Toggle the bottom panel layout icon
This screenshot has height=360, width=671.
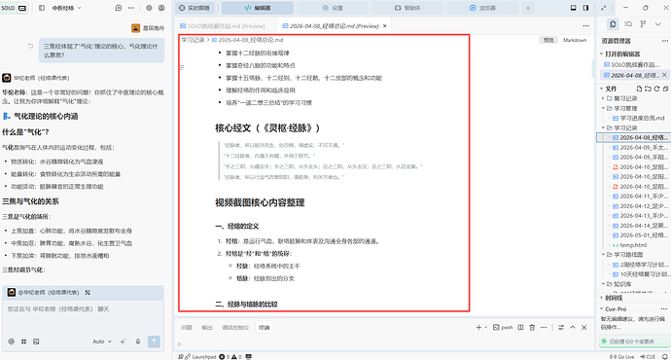574,8
